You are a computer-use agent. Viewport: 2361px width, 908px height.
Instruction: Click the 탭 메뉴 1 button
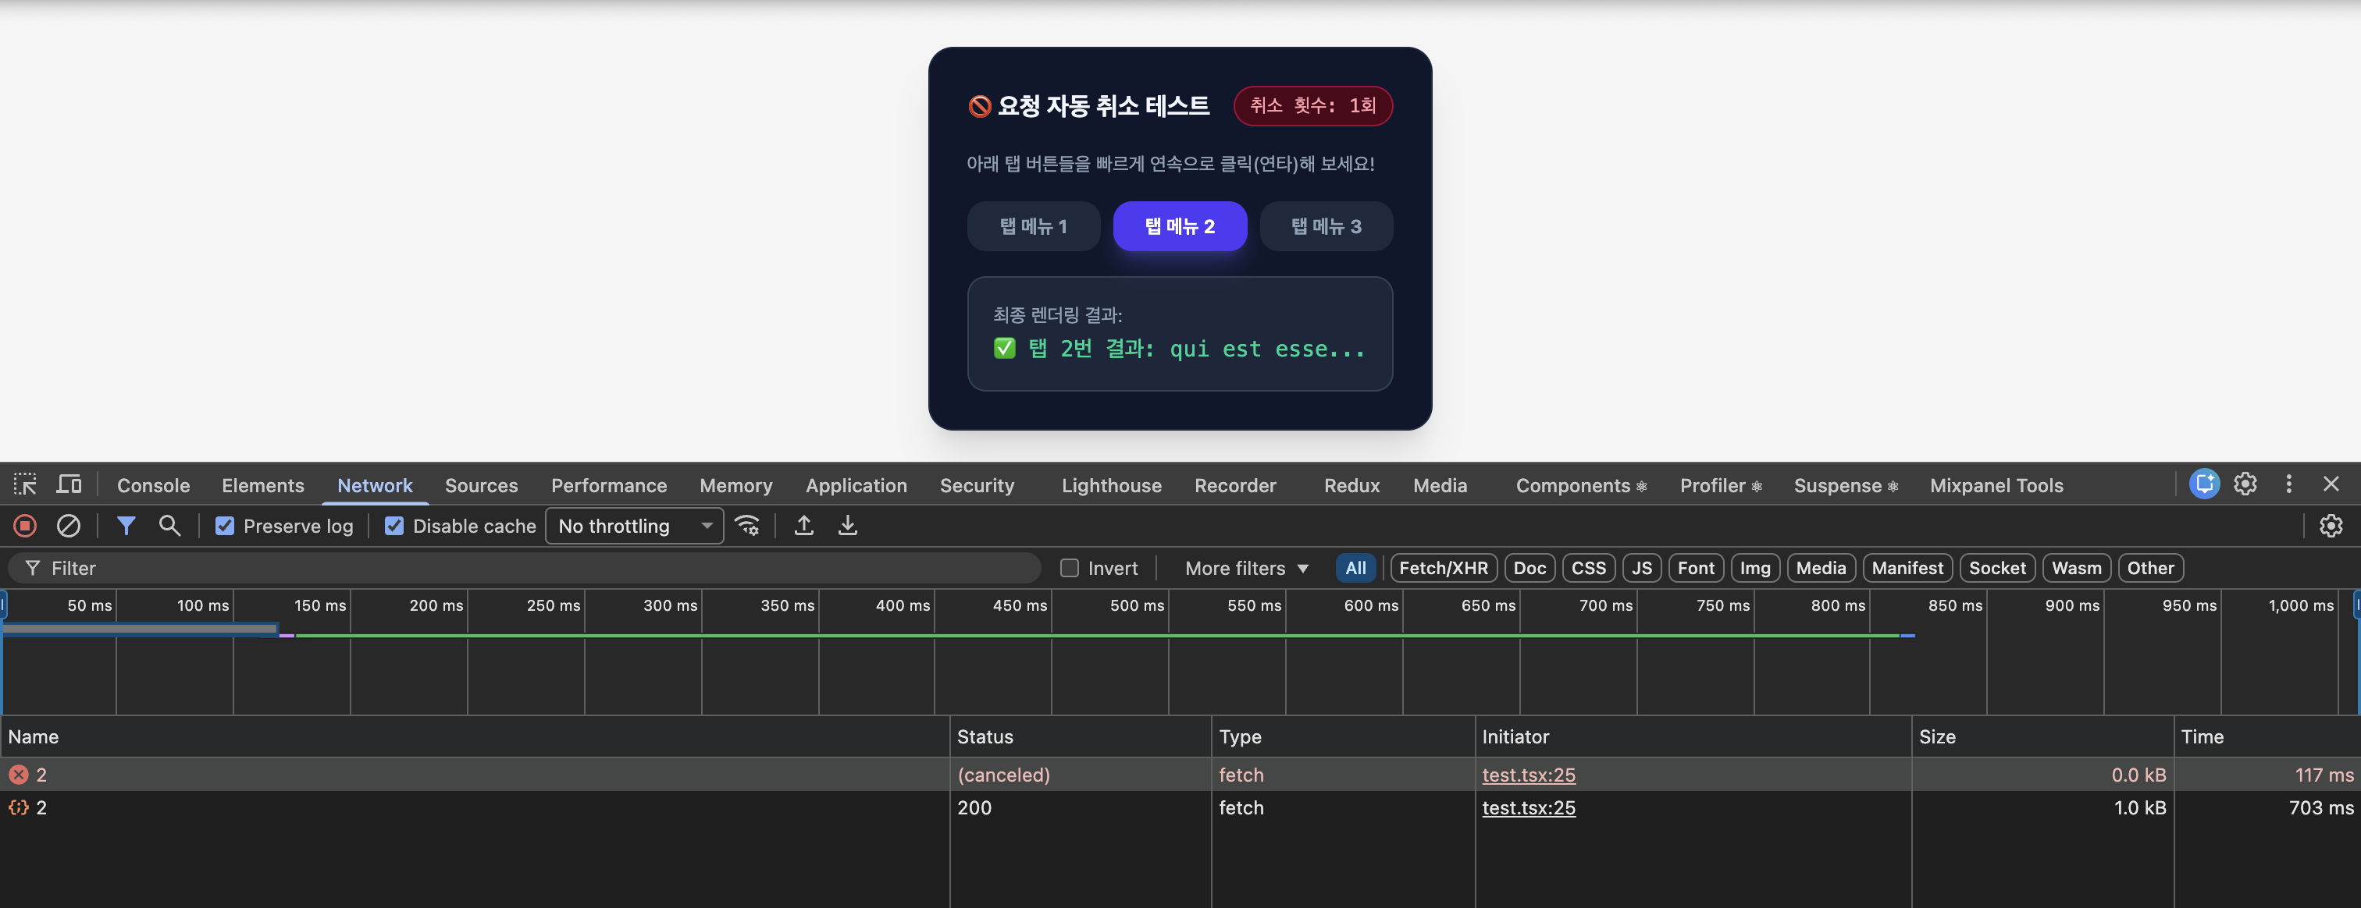tap(1033, 226)
